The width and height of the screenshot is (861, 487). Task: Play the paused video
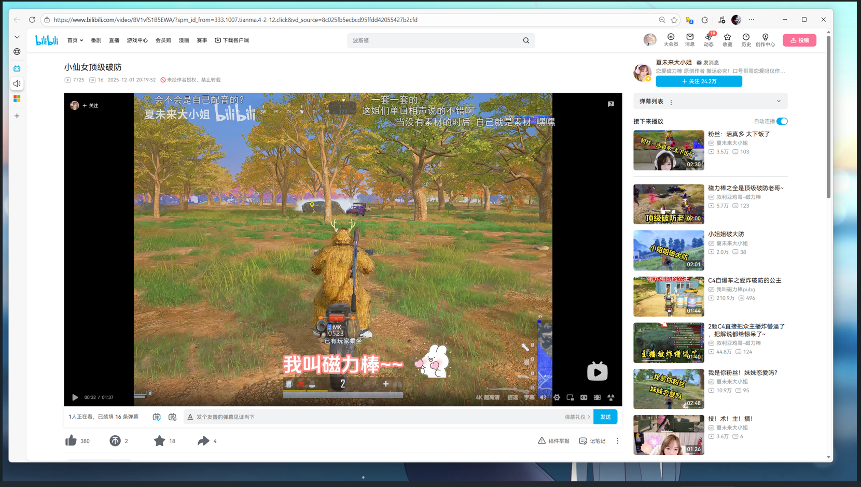(75, 397)
